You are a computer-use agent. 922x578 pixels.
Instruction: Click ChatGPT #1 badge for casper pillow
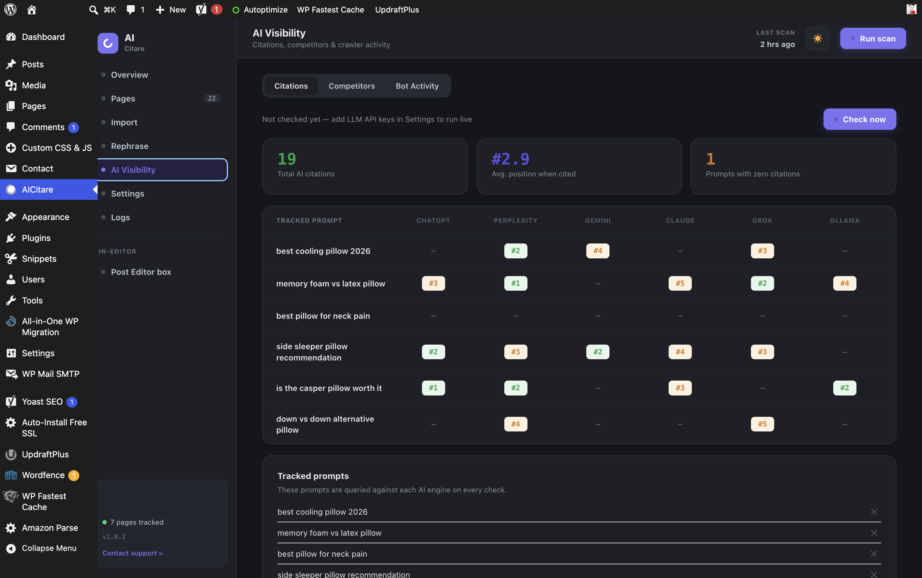[433, 388]
